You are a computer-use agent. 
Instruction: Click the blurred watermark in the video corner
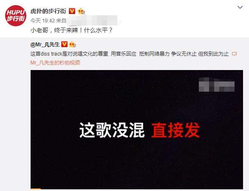(x=217, y=84)
